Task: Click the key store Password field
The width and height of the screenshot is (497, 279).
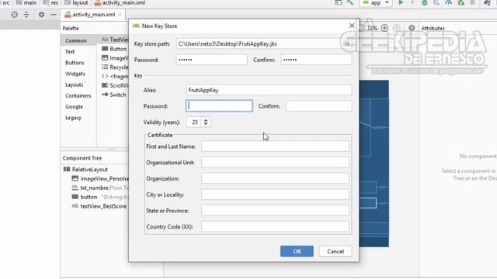Action: click(x=212, y=60)
